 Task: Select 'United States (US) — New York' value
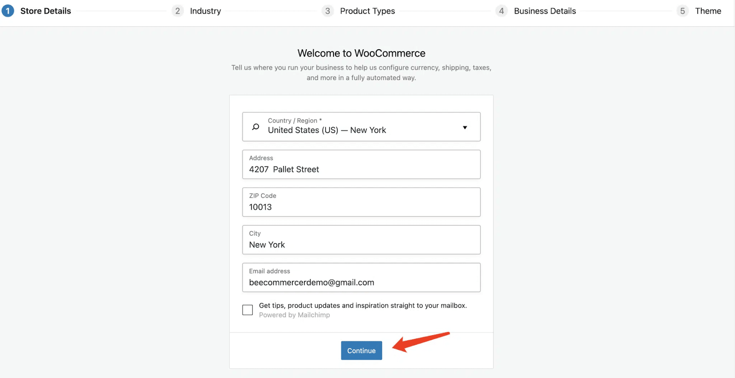327,130
